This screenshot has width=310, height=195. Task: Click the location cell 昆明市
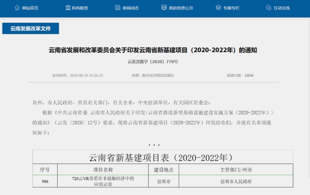click(x=164, y=181)
